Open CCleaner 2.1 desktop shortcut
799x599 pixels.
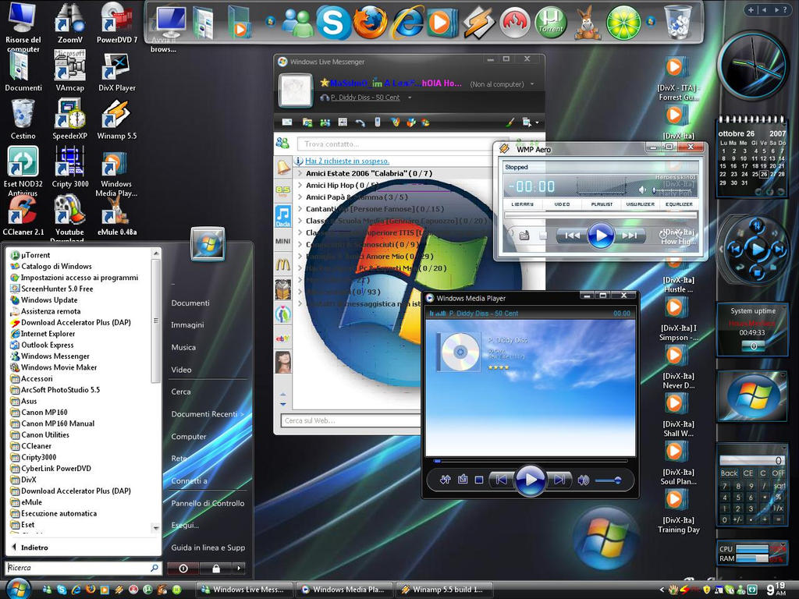click(x=23, y=215)
